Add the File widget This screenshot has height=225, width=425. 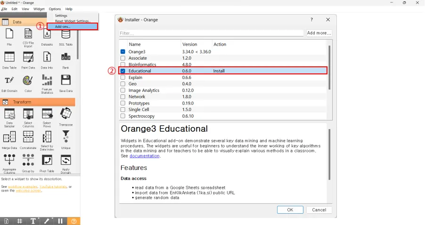coord(9,37)
